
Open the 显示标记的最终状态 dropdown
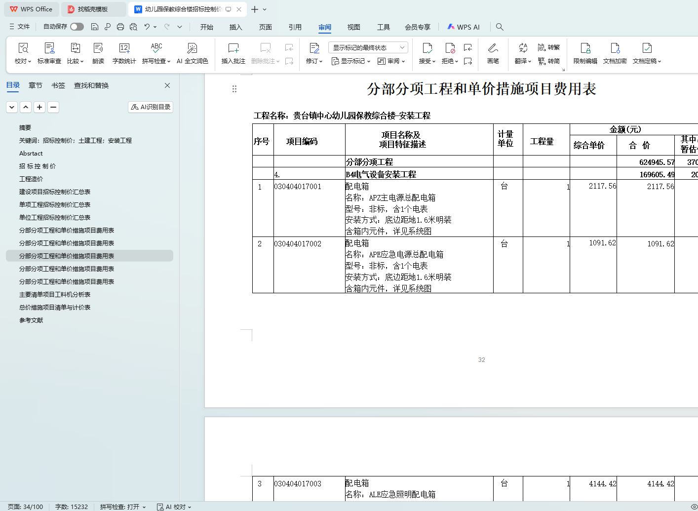[x=368, y=47]
